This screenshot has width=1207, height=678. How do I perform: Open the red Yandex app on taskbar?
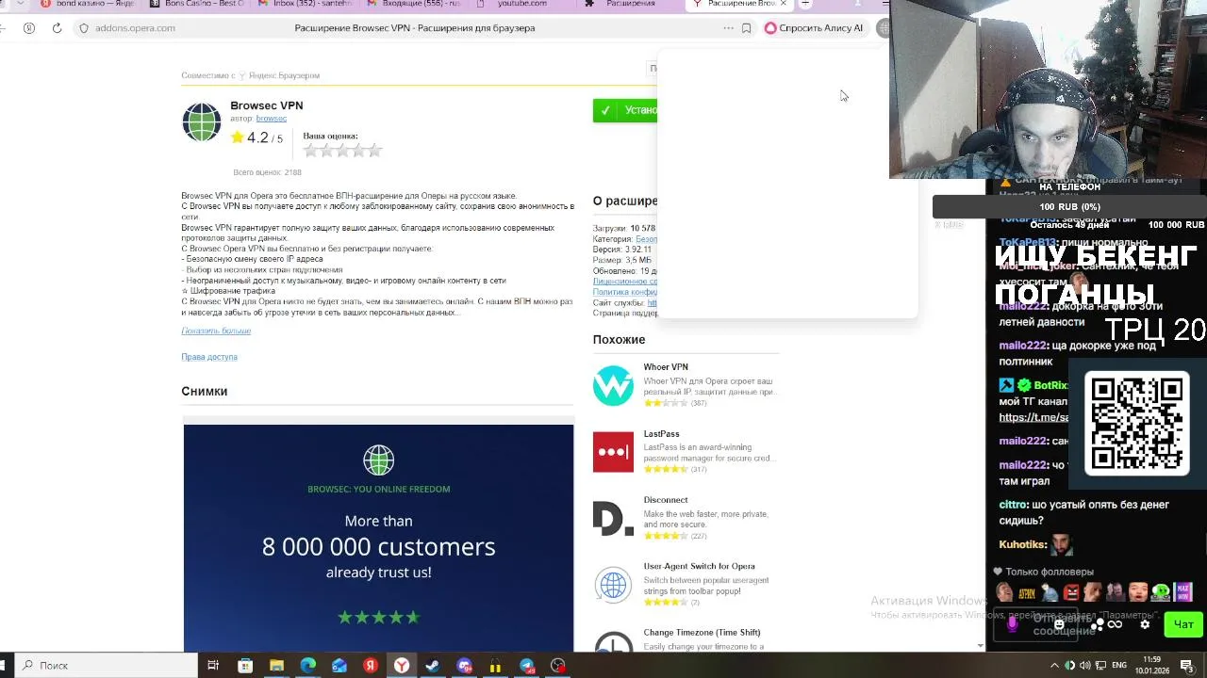pyautogui.click(x=371, y=666)
